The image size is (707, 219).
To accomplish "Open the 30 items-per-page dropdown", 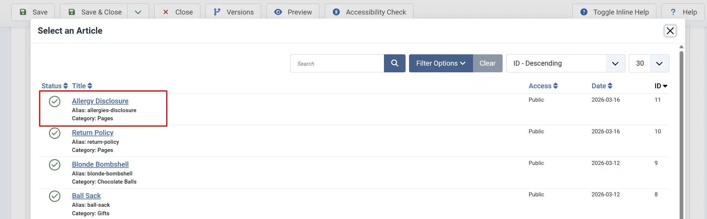I will (x=649, y=63).
